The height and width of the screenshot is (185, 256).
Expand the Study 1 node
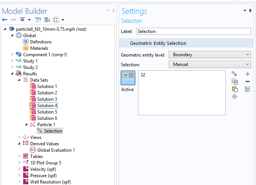tap(13, 61)
